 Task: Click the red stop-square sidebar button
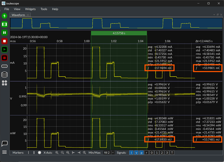(x=5, y=41)
